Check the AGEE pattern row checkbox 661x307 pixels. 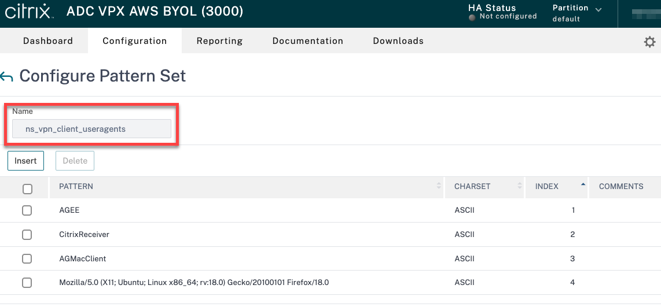click(27, 210)
